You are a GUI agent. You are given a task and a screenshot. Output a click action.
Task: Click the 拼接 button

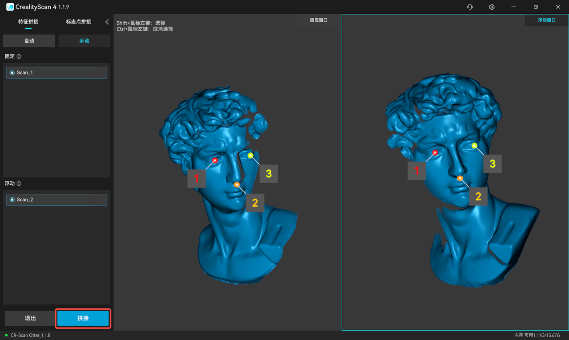(x=83, y=318)
